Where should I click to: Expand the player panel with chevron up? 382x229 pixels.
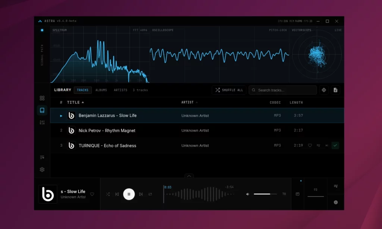[x=189, y=176]
